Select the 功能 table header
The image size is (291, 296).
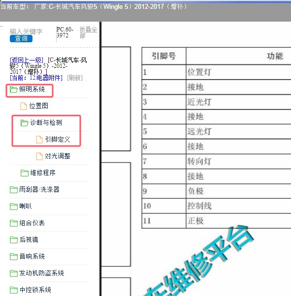[x=239, y=56]
